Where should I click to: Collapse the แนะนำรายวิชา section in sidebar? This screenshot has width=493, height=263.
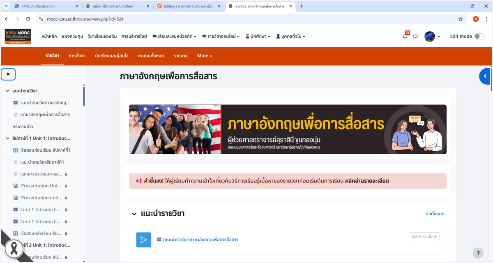click(x=7, y=91)
